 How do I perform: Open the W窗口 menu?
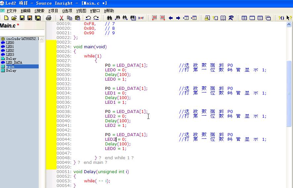(95, 11)
